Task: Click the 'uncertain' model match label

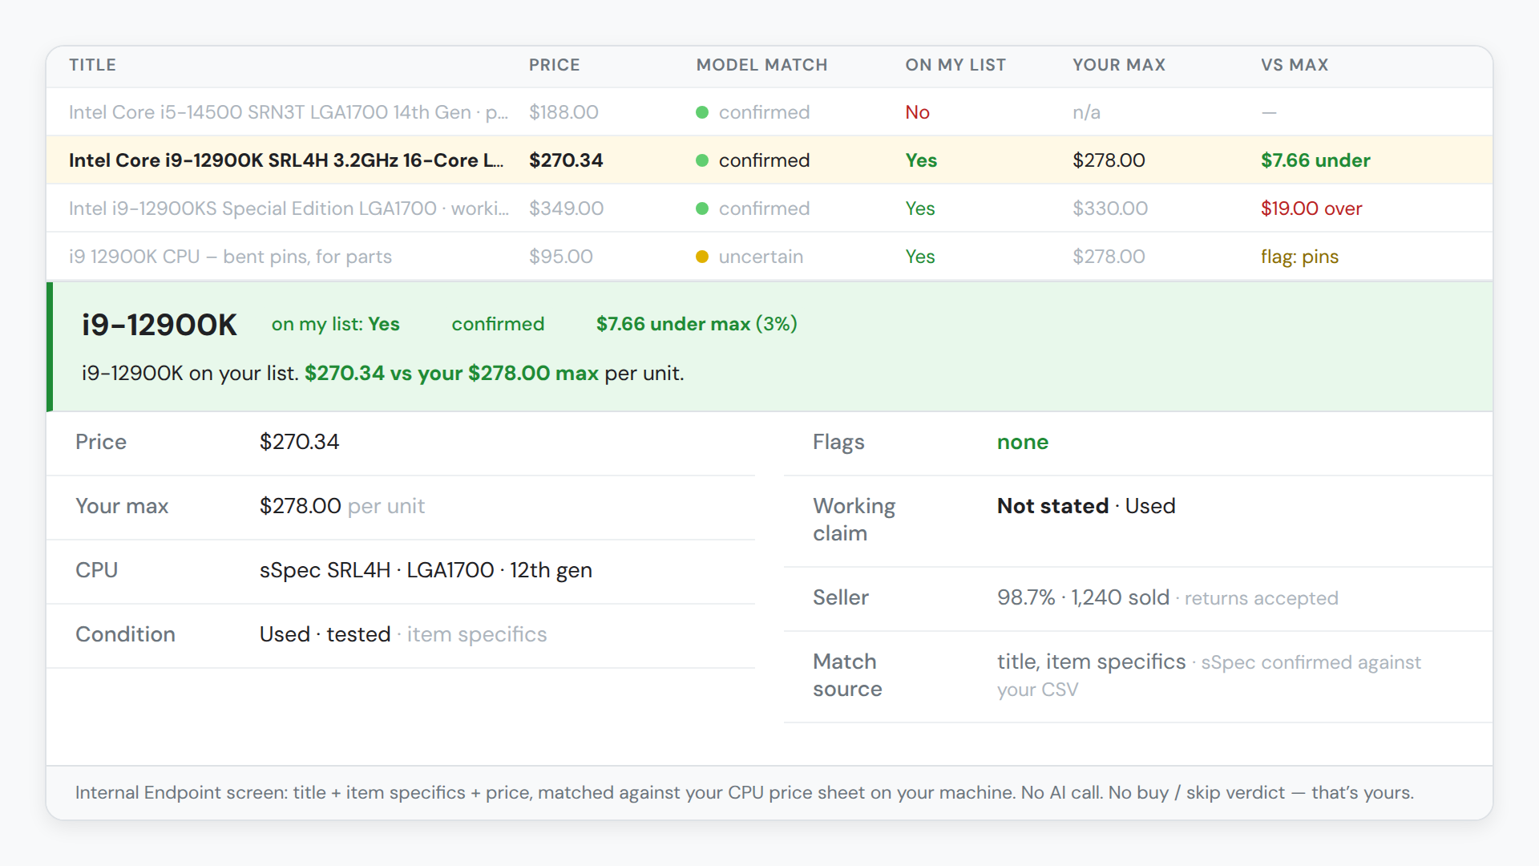Action: click(761, 257)
